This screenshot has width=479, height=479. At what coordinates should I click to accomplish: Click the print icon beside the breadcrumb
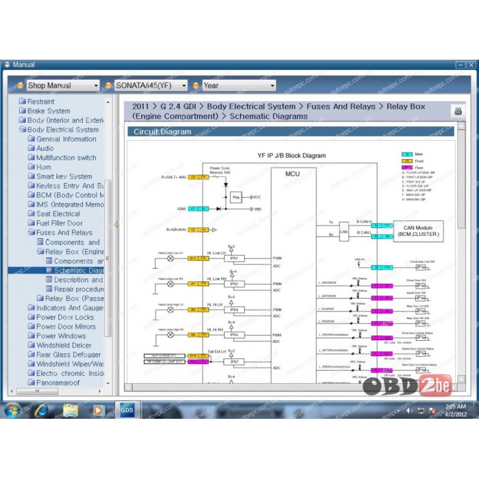coord(458,111)
